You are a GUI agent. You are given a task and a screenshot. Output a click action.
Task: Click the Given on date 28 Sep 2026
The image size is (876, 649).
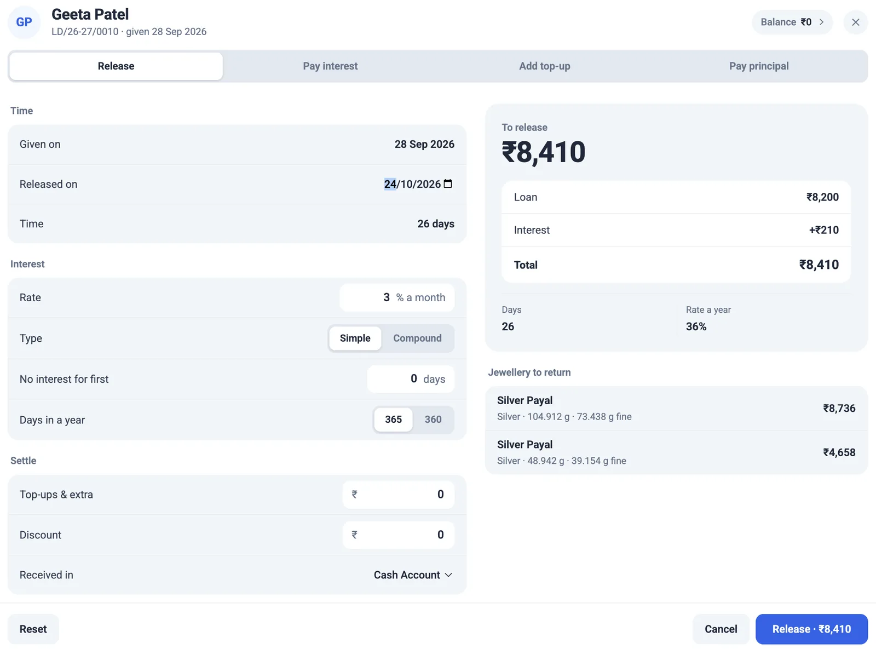(x=424, y=144)
